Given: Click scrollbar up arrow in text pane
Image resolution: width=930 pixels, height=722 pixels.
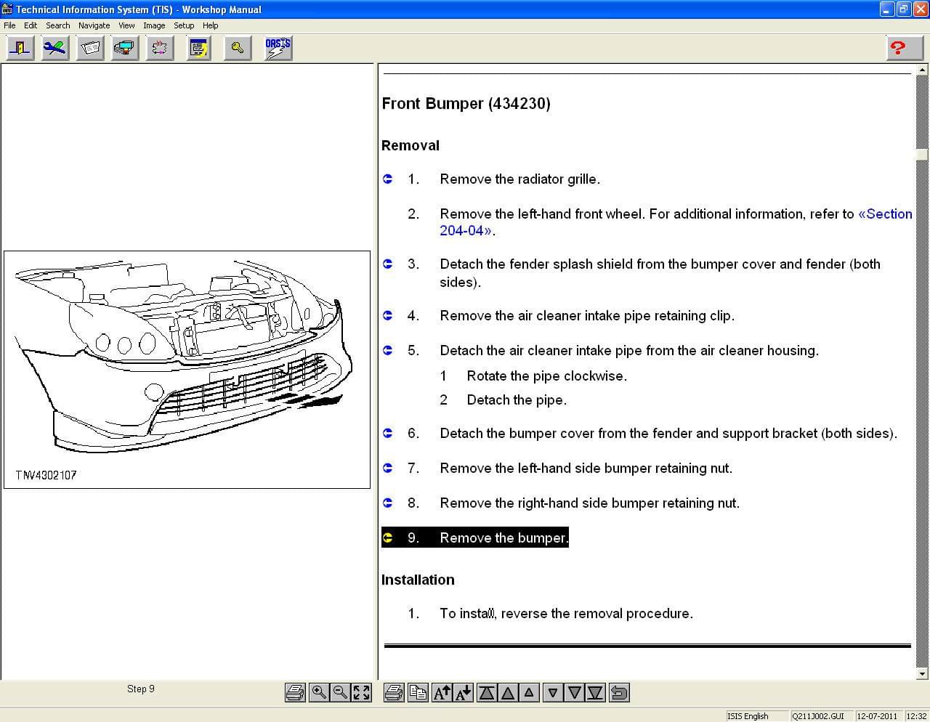Looking at the screenshot, I should tap(922, 71).
